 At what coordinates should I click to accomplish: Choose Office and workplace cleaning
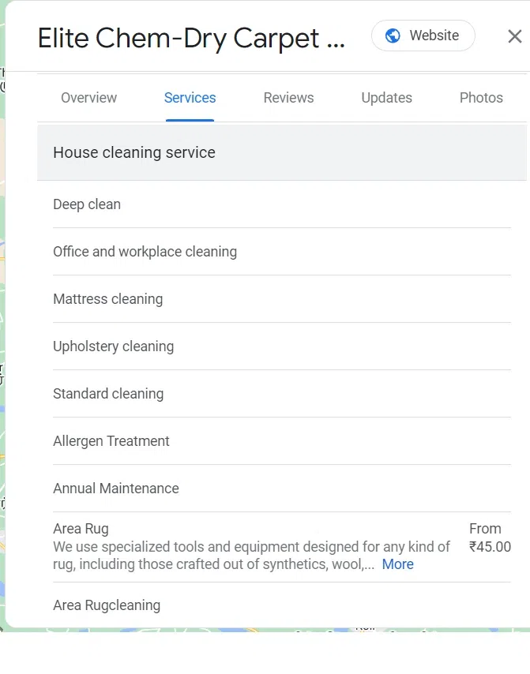click(145, 252)
